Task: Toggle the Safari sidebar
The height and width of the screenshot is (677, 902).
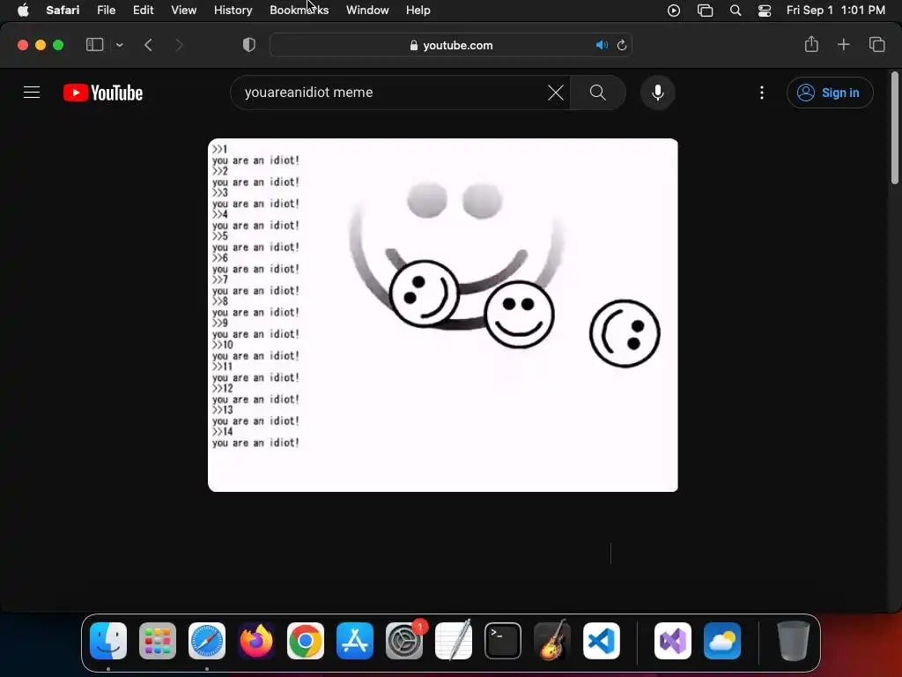Action: (x=95, y=45)
